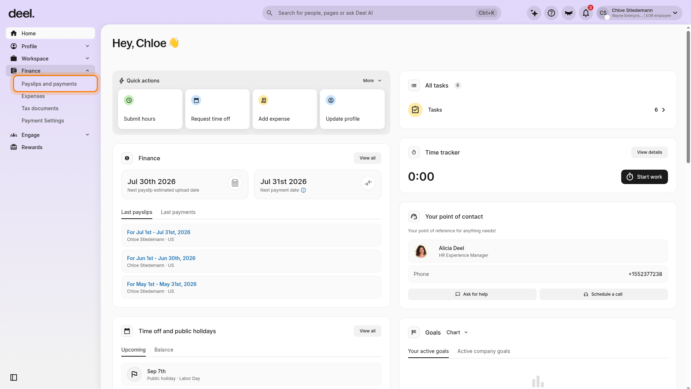Click the Start work button
Screen dimensions: 691x389
point(645,177)
